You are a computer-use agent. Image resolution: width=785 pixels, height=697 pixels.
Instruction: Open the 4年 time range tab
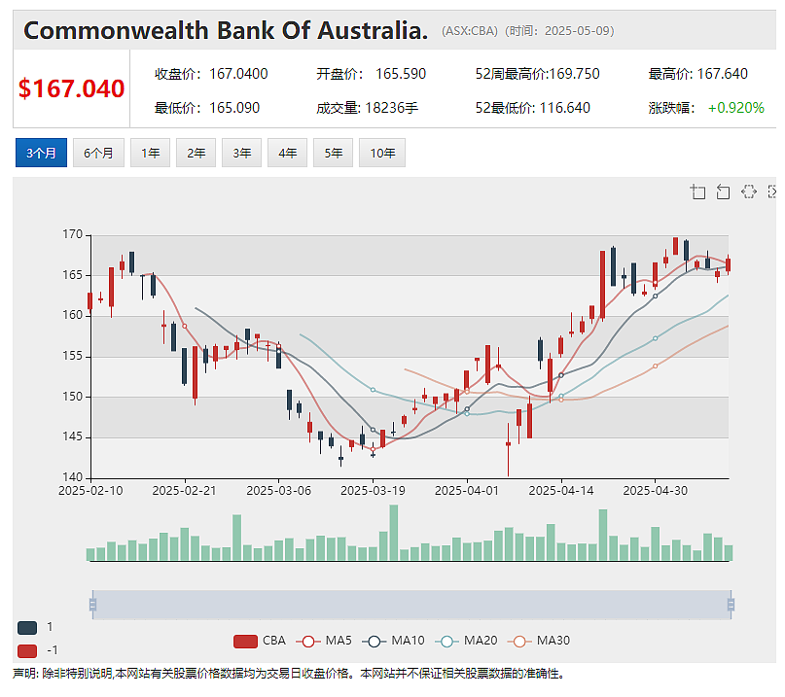(x=287, y=153)
